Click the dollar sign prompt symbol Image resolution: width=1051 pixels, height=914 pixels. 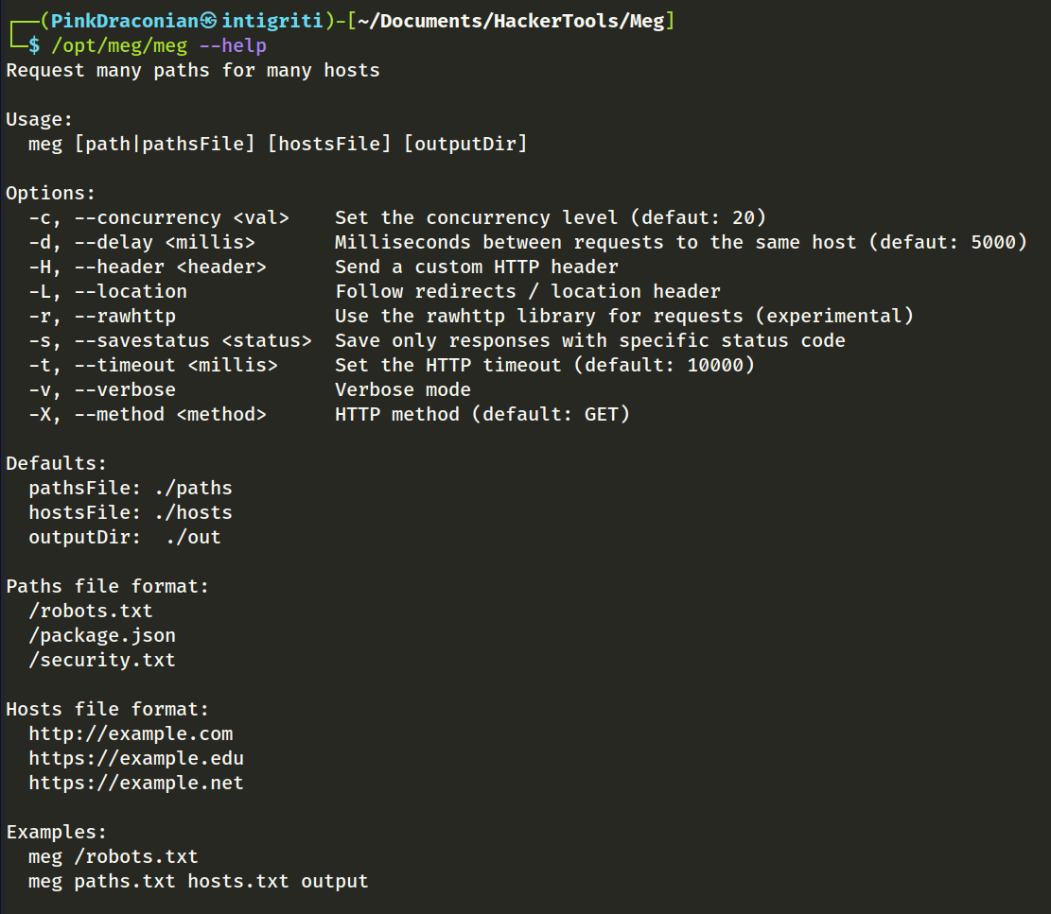(x=33, y=45)
